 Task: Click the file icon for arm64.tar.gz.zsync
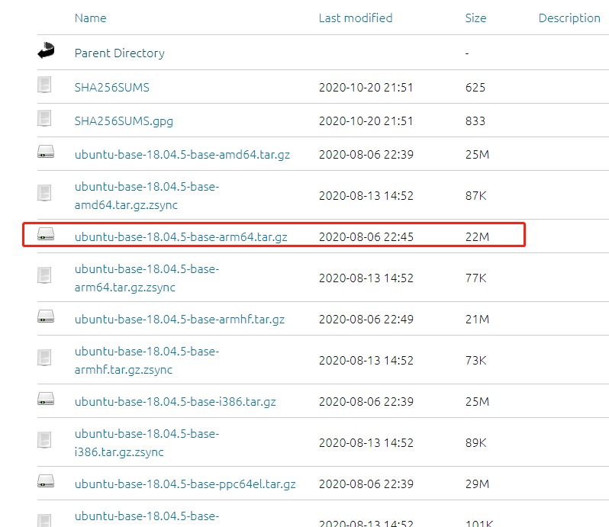click(x=44, y=275)
